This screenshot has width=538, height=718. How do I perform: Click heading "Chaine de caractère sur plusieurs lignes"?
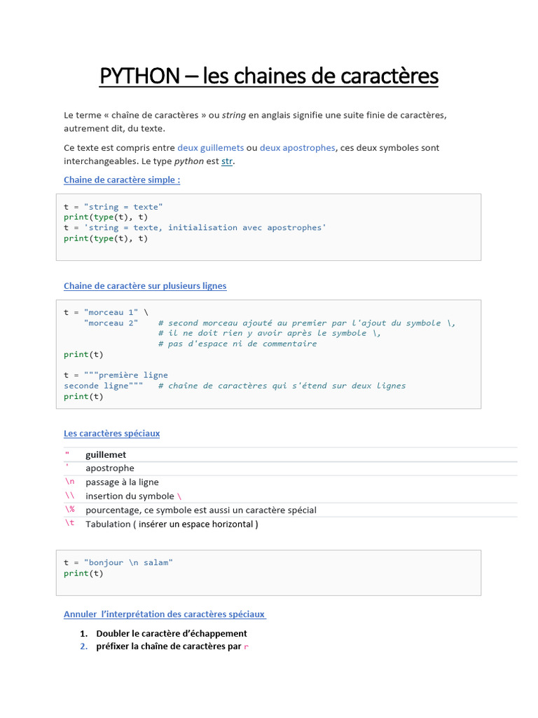(x=145, y=286)
